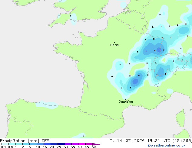The width and height of the screenshot is (192, 148).
Task: Click the legend scale label "0.1"
Action: point(3,147)
